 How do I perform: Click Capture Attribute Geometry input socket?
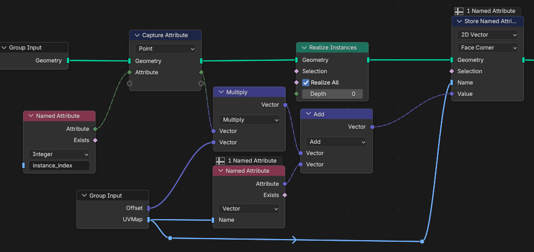pyautogui.click(x=129, y=61)
